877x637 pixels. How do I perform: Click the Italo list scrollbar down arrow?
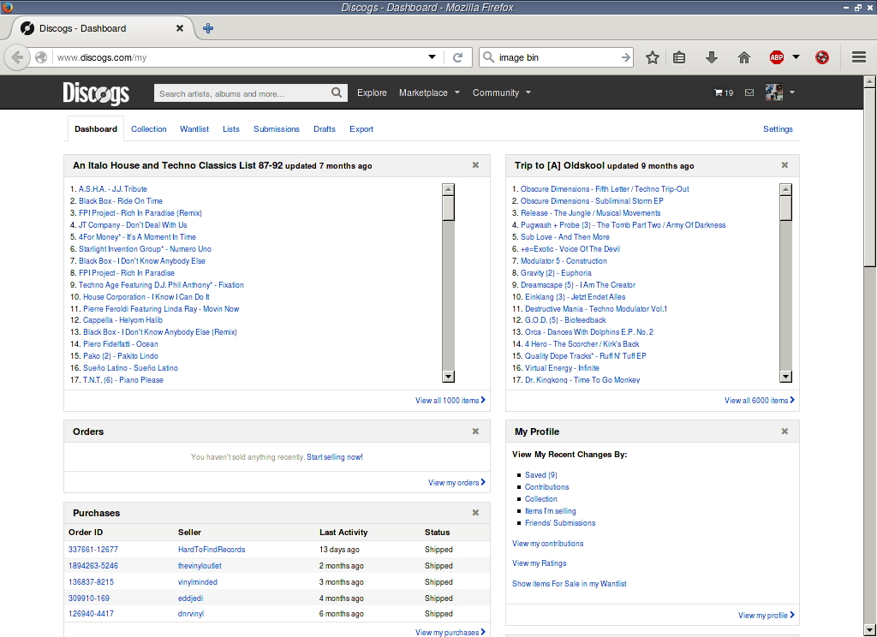(448, 377)
